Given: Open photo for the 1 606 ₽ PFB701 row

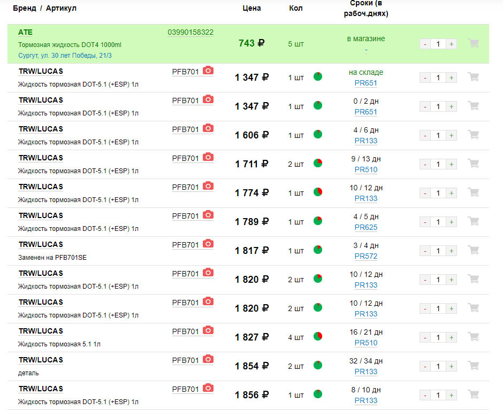Looking at the screenshot, I should click(208, 128).
